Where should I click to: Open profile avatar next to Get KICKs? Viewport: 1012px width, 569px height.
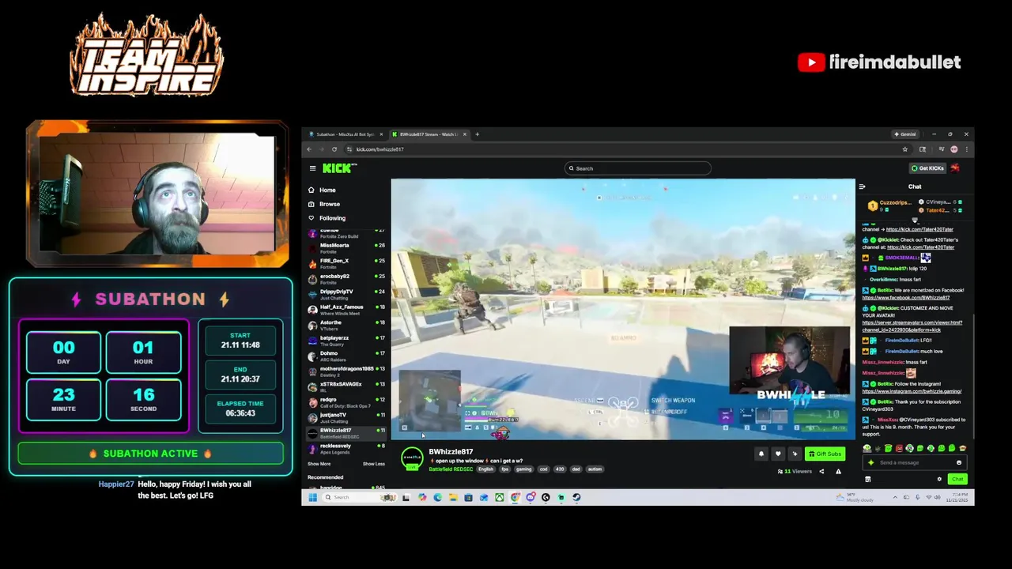955,168
